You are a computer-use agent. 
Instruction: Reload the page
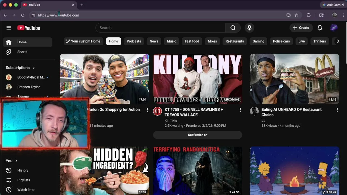pyautogui.click(x=23, y=15)
